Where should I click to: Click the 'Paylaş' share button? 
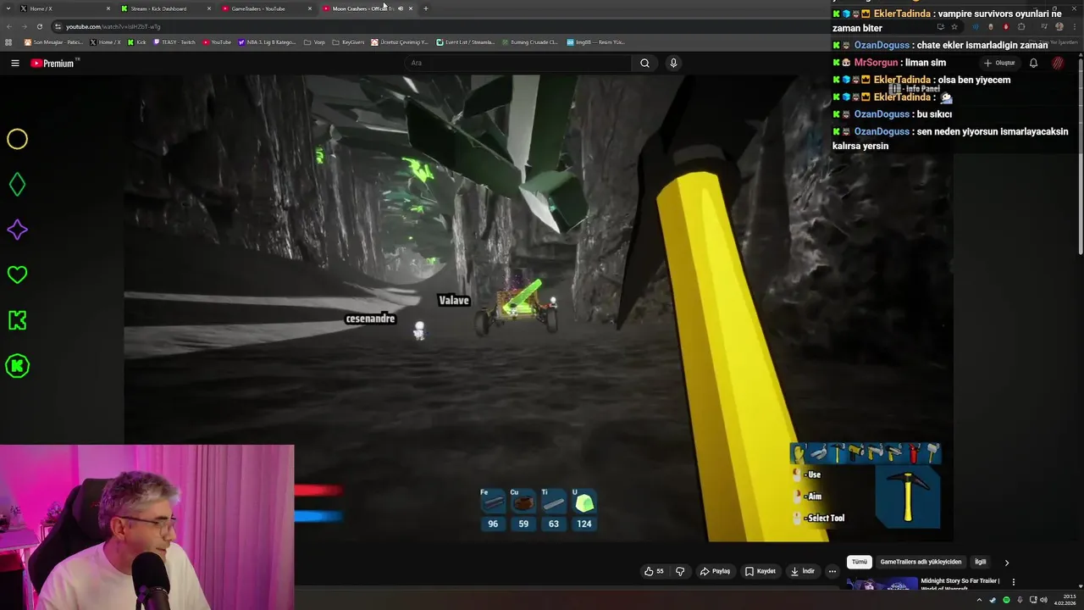[x=715, y=571]
